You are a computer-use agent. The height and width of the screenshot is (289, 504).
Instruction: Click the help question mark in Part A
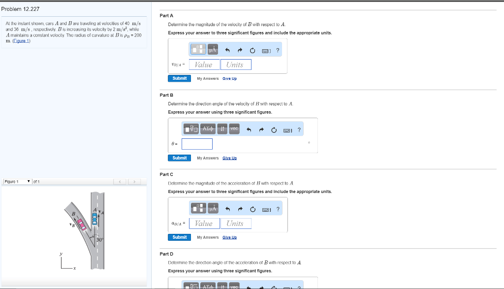pos(278,50)
